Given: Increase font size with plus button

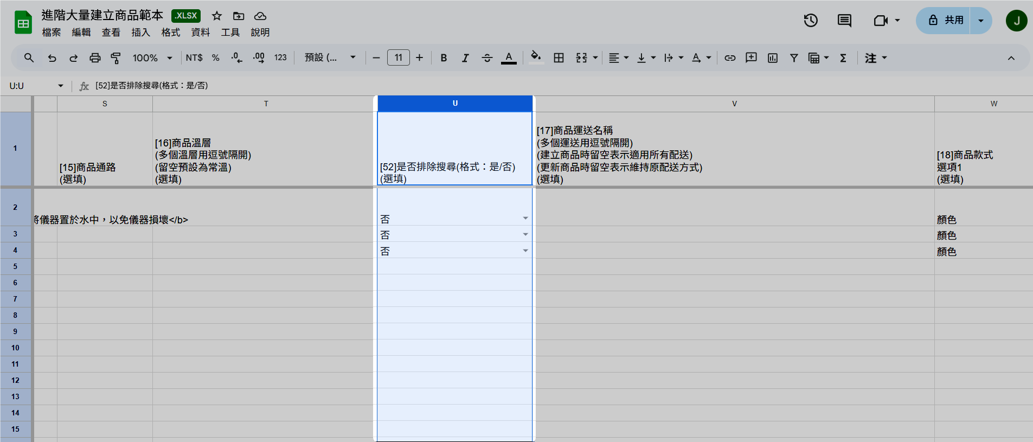Looking at the screenshot, I should (419, 58).
